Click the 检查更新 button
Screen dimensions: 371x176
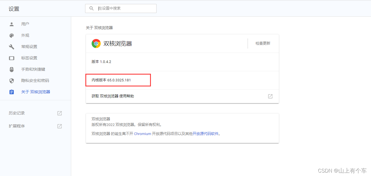click(x=262, y=43)
